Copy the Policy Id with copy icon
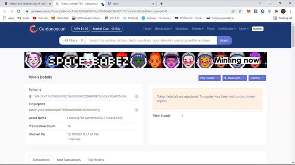The width and height of the screenshot is (295, 165). (136, 97)
